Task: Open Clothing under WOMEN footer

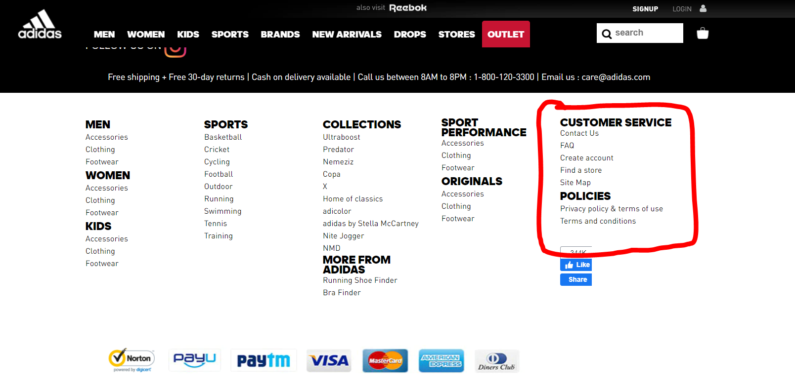Action: (100, 200)
